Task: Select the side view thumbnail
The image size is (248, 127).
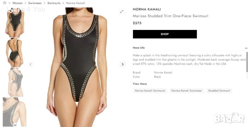Action: click(15, 82)
